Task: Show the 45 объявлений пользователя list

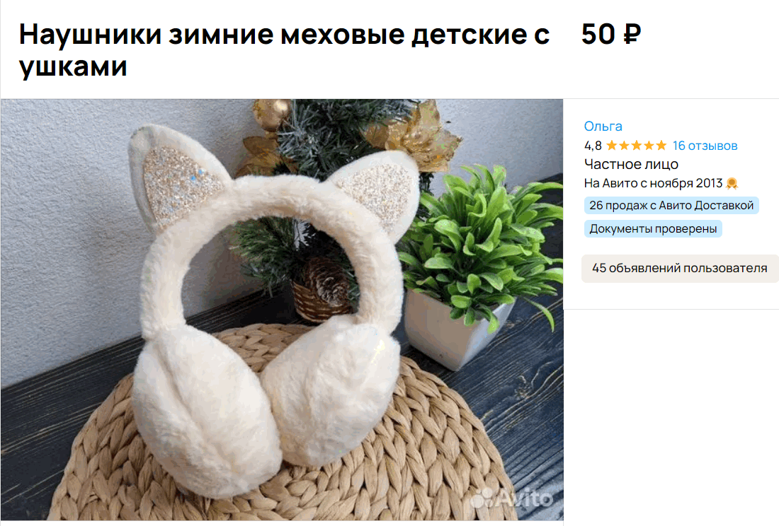Action: pyautogui.click(x=680, y=268)
